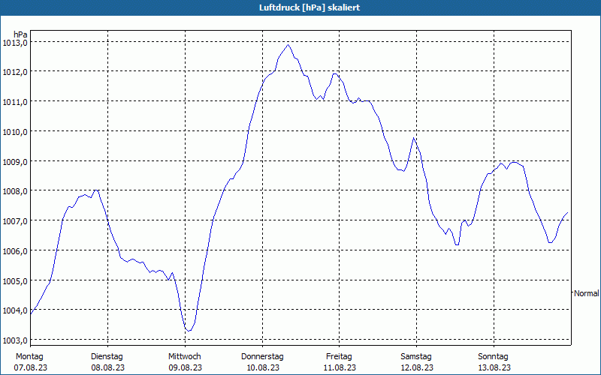
Task: Click the 1012,0 y-axis value
Action: pyautogui.click(x=15, y=72)
